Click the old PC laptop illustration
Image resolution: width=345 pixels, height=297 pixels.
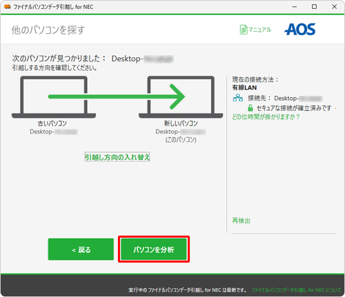54,97
